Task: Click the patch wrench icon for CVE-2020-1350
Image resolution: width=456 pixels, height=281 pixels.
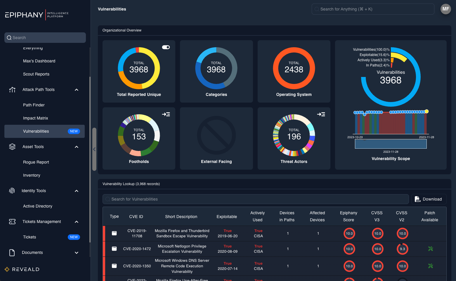Action: 430,266
